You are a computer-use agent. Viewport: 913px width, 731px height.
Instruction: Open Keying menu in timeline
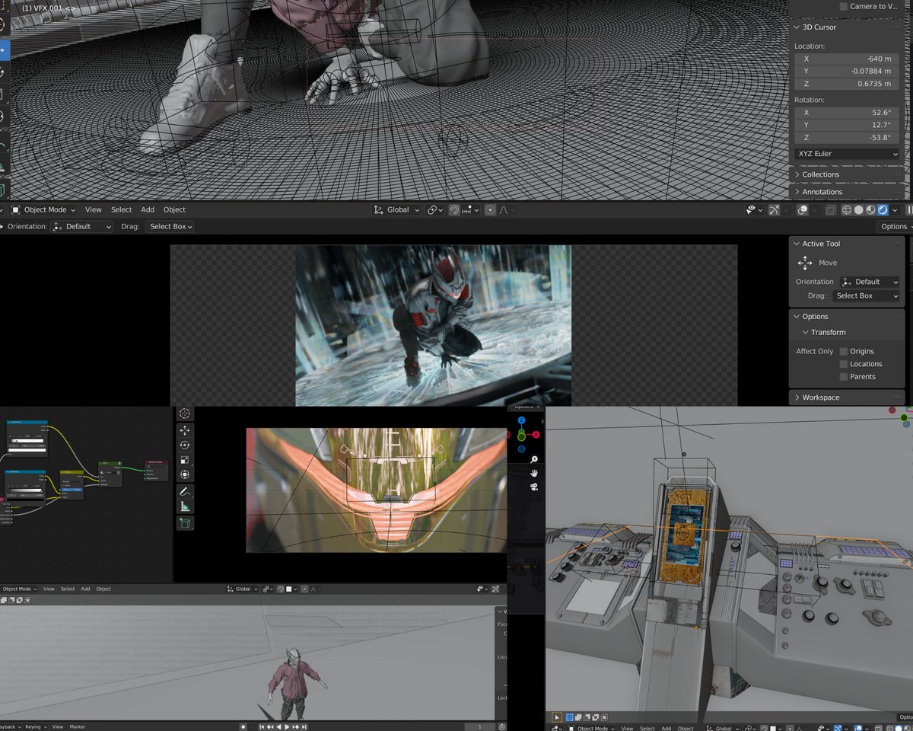[x=34, y=726]
